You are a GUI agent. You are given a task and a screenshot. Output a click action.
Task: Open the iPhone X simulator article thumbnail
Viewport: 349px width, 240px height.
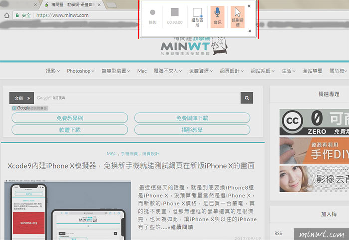click(68, 211)
